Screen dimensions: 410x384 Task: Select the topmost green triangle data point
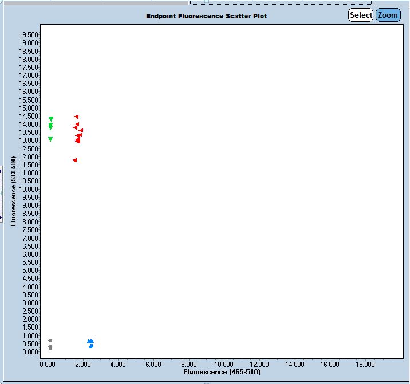click(x=51, y=119)
